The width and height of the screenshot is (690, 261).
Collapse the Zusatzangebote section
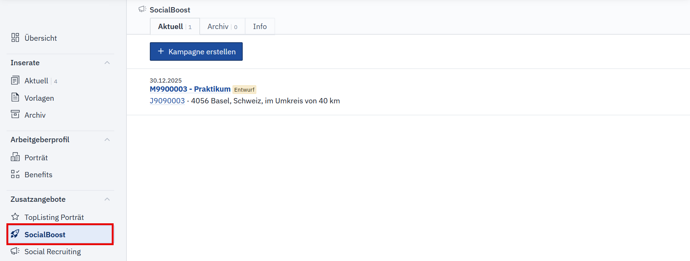(x=107, y=199)
